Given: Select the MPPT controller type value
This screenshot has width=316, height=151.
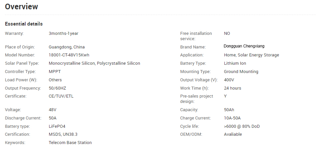Looking at the screenshot, I should 55,72.
